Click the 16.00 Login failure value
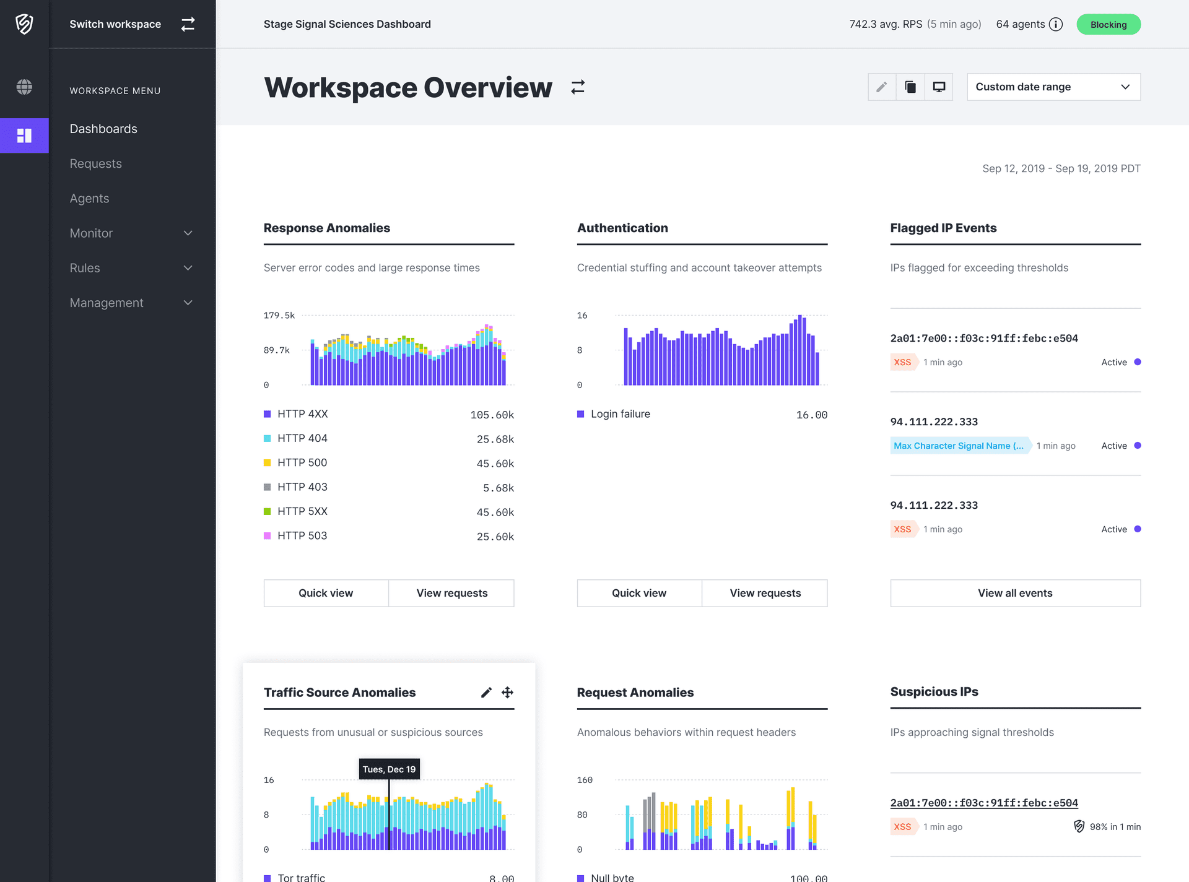This screenshot has width=1189, height=882. (x=812, y=415)
